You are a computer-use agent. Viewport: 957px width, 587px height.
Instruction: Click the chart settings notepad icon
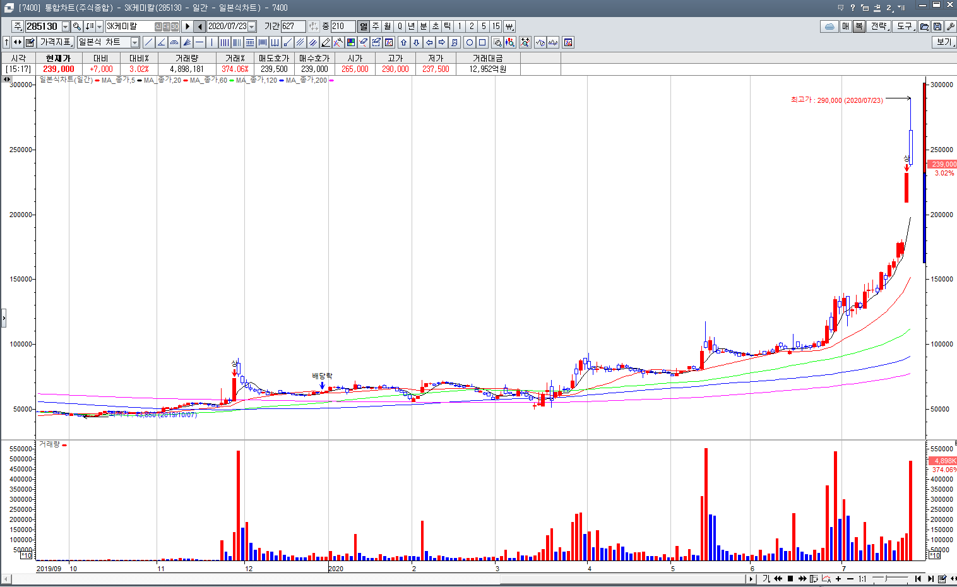click(30, 42)
